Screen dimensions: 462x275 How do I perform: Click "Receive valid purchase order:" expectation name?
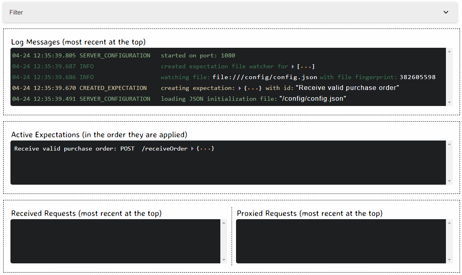pyautogui.click(x=66, y=149)
